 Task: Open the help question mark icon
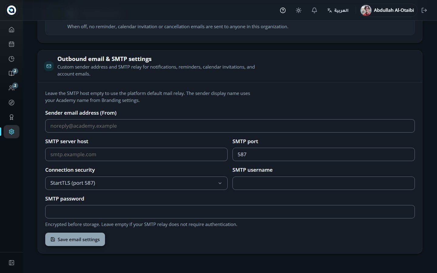[283, 10]
